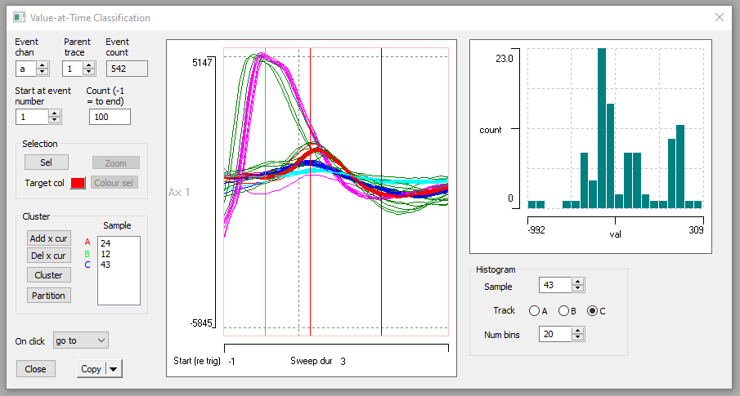Select Track B radio button
This screenshot has height=396, width=740.
[x=563, y=311]
